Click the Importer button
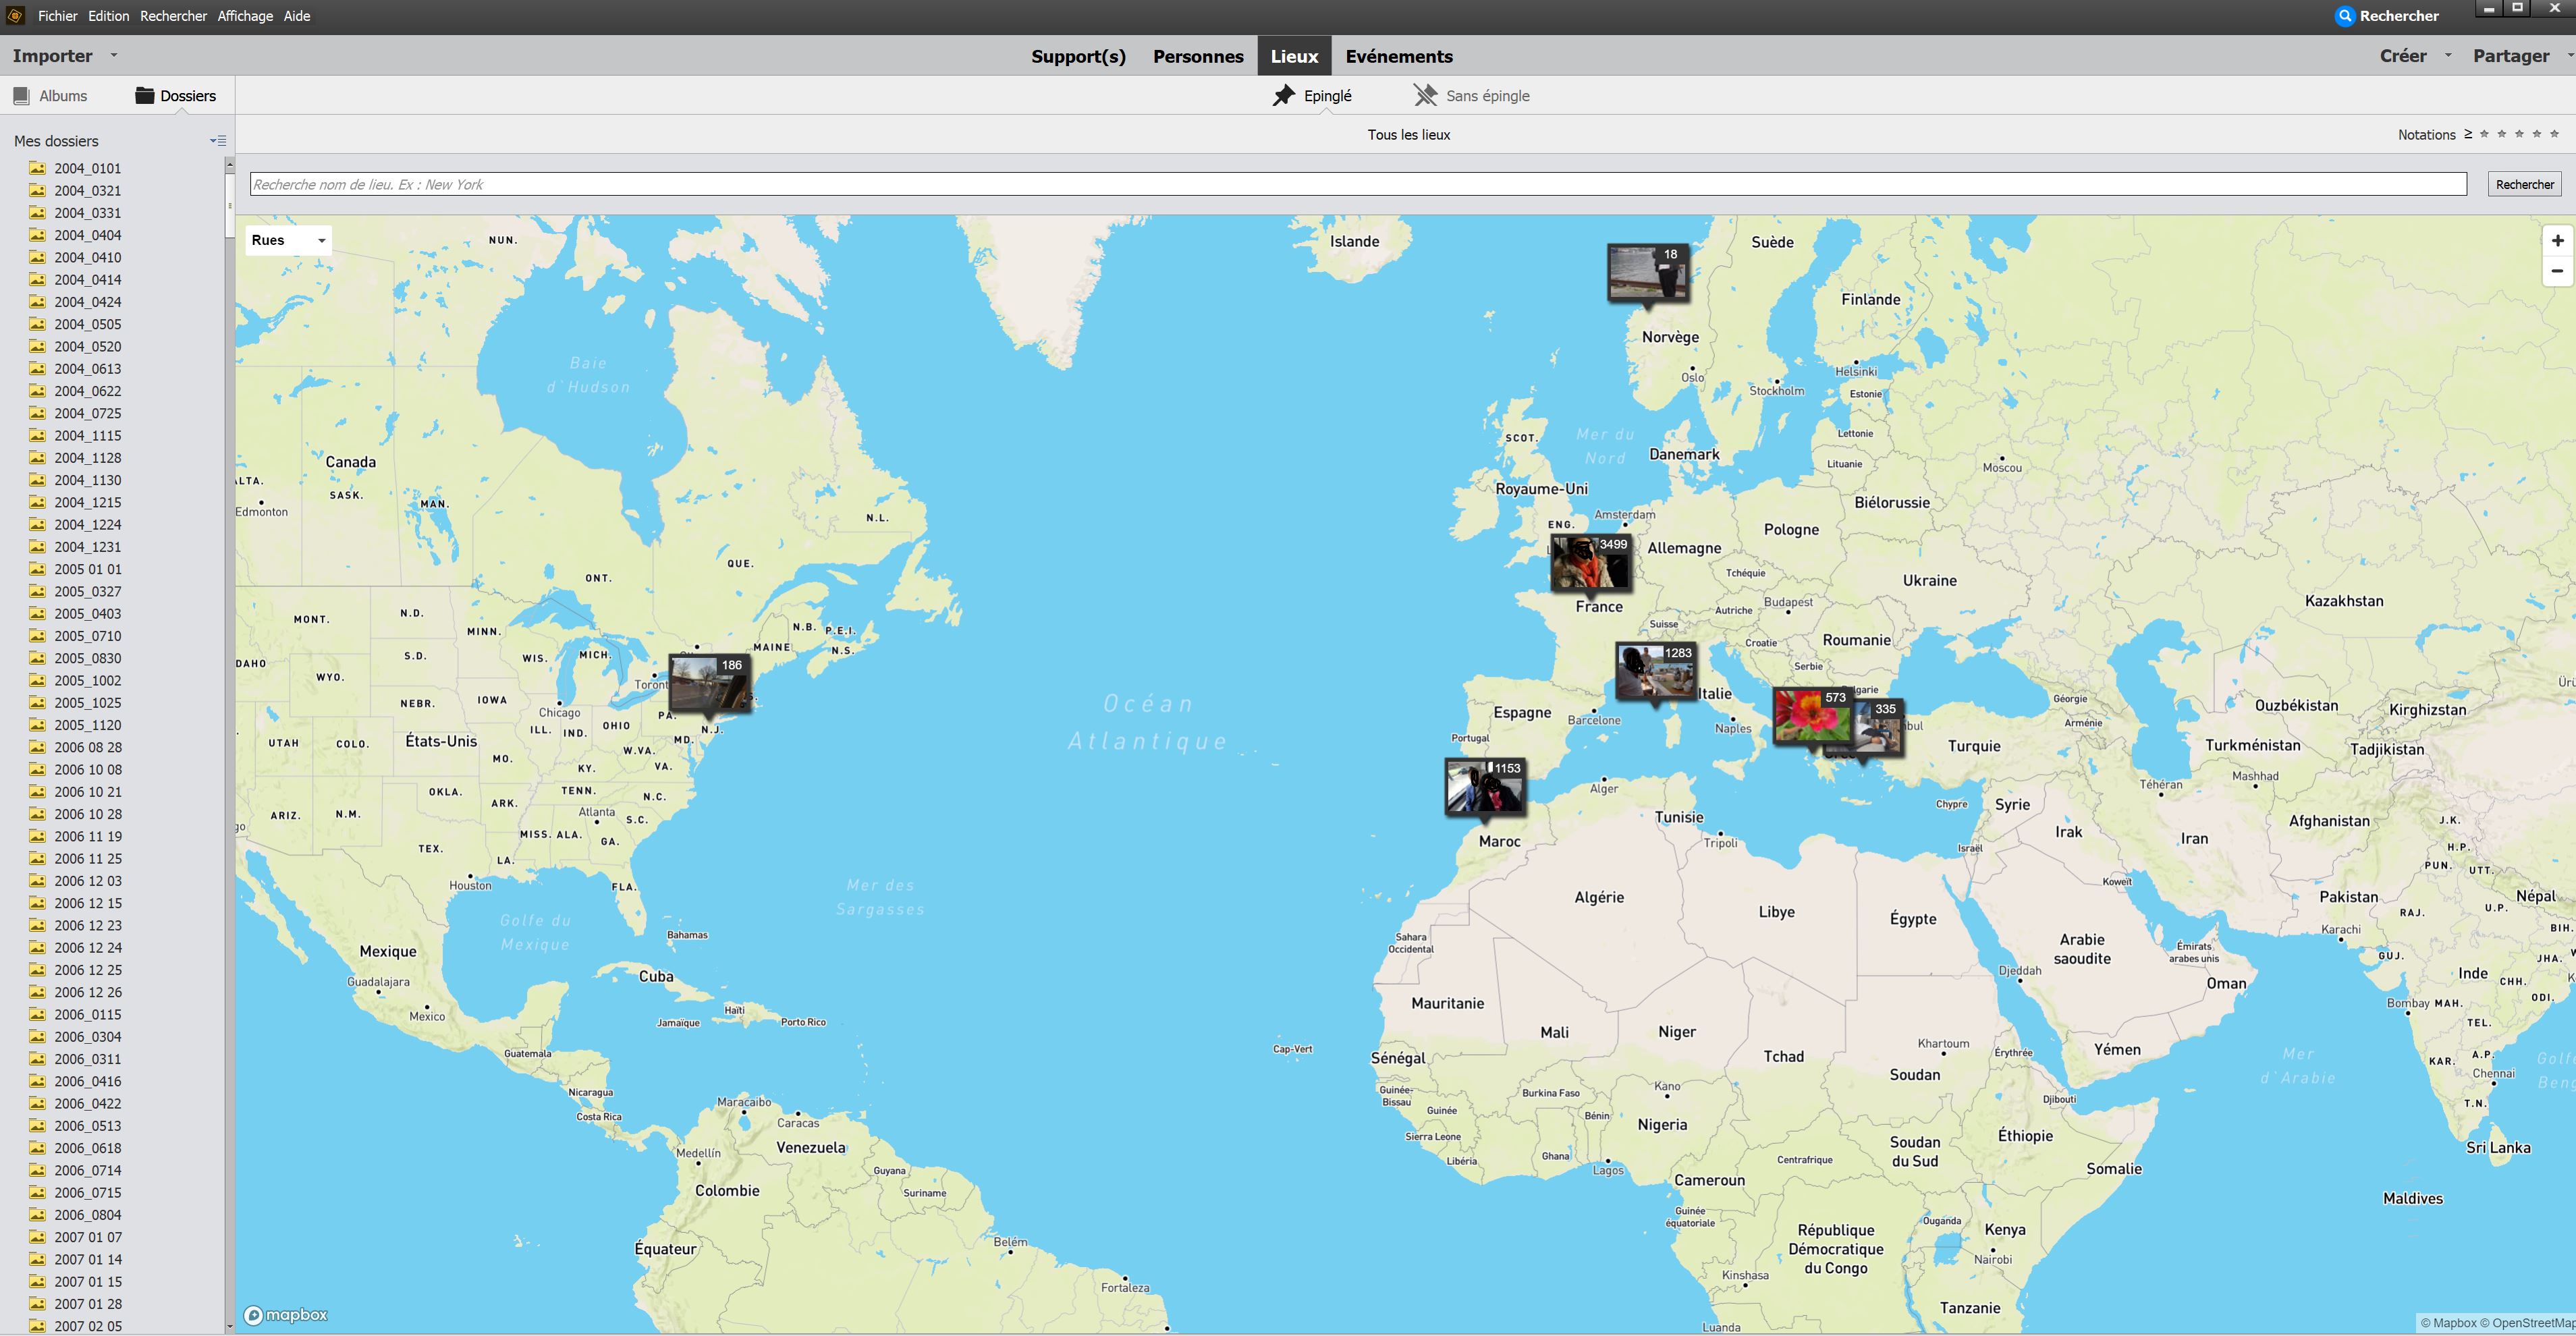 (52, 56)
